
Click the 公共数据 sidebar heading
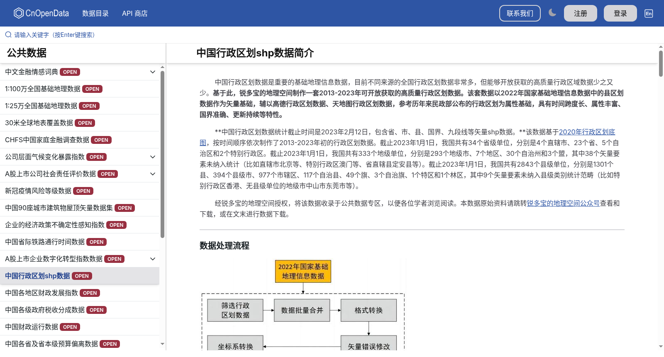click(x=27, y=53)
